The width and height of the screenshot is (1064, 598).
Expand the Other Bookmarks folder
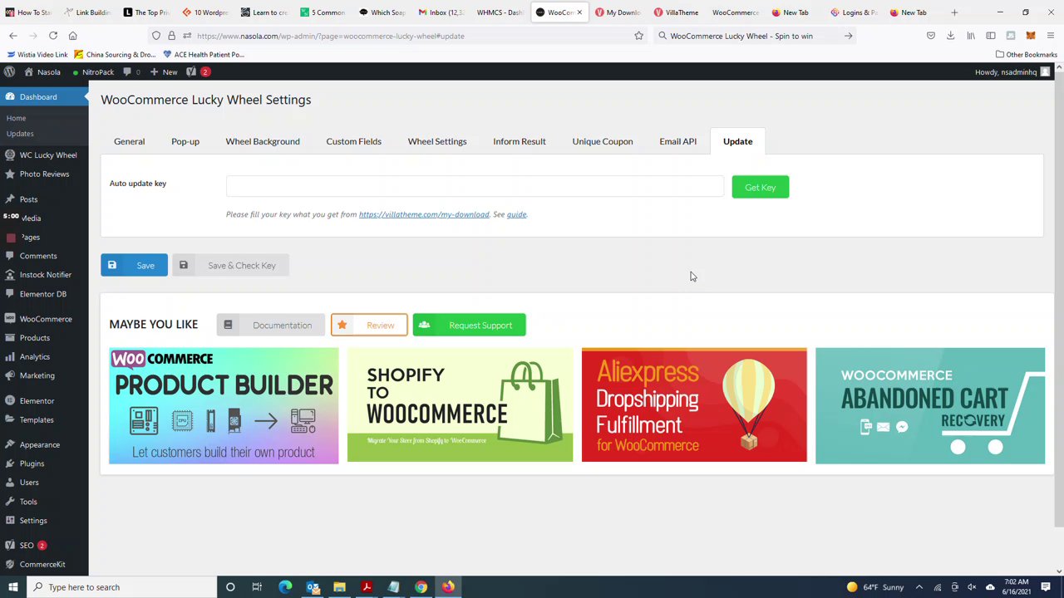pyautogui.click(x=1026, y=55)
